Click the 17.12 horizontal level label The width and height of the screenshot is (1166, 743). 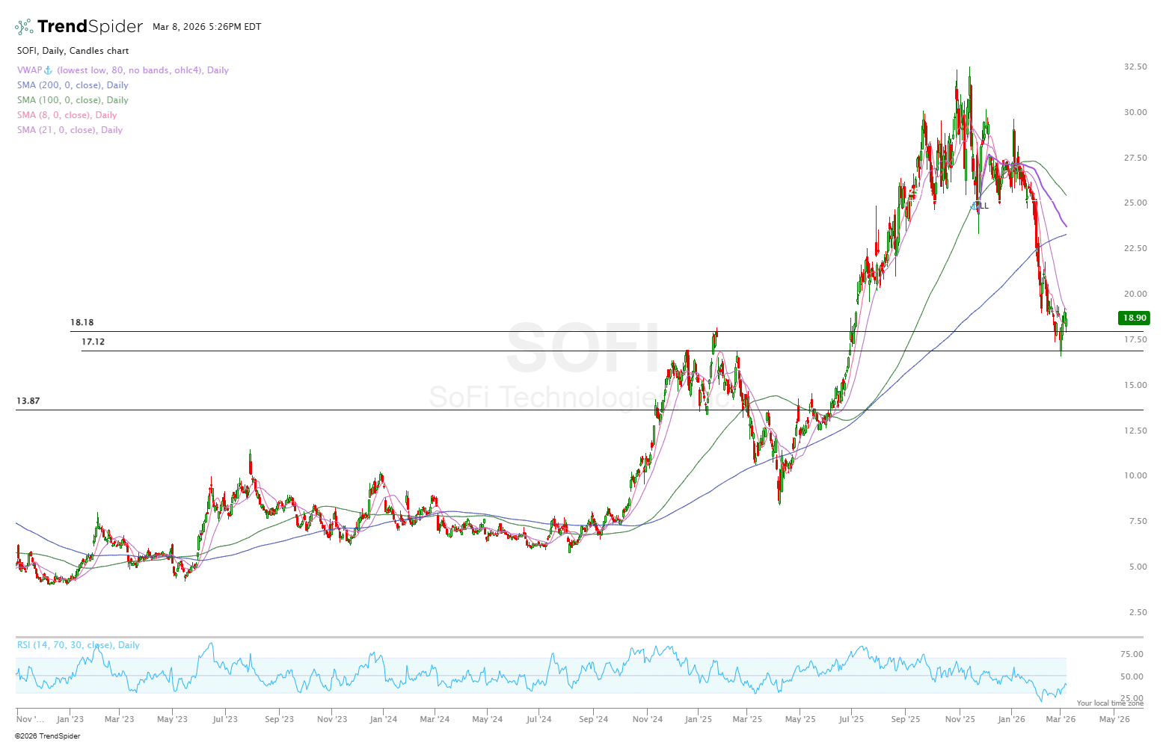click(93, 342)
